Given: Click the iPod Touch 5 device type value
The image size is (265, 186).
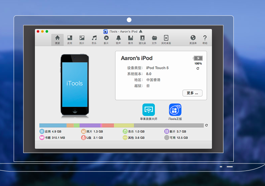Looking at the screenshot, I should click(157, 68).
